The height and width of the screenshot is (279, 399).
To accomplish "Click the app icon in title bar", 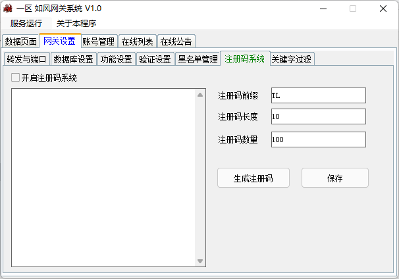I will coord(8,9).
